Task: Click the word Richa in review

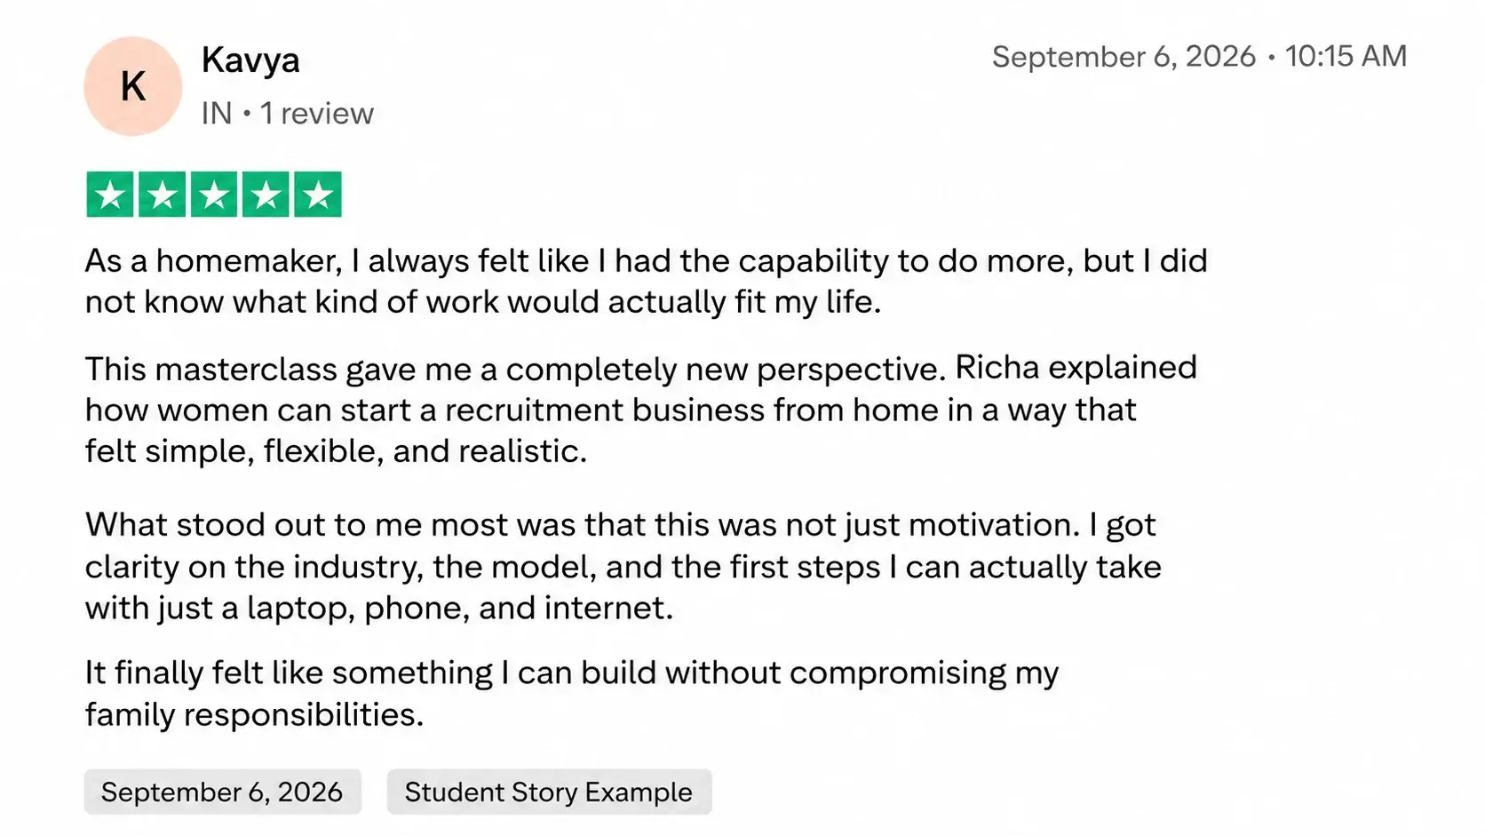Action: click(x=997, y=368)
